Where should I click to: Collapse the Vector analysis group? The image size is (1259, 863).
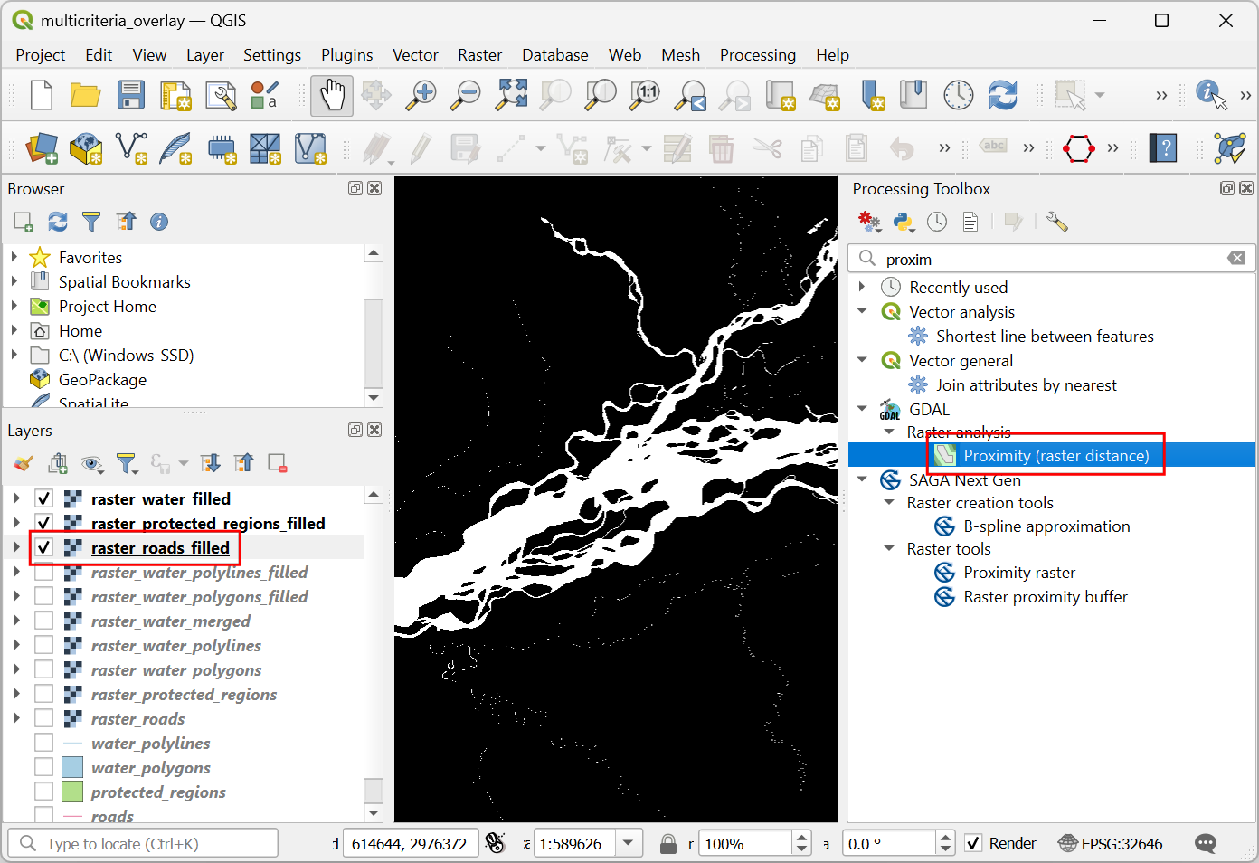pyautogui.click(x=862, y=311)
